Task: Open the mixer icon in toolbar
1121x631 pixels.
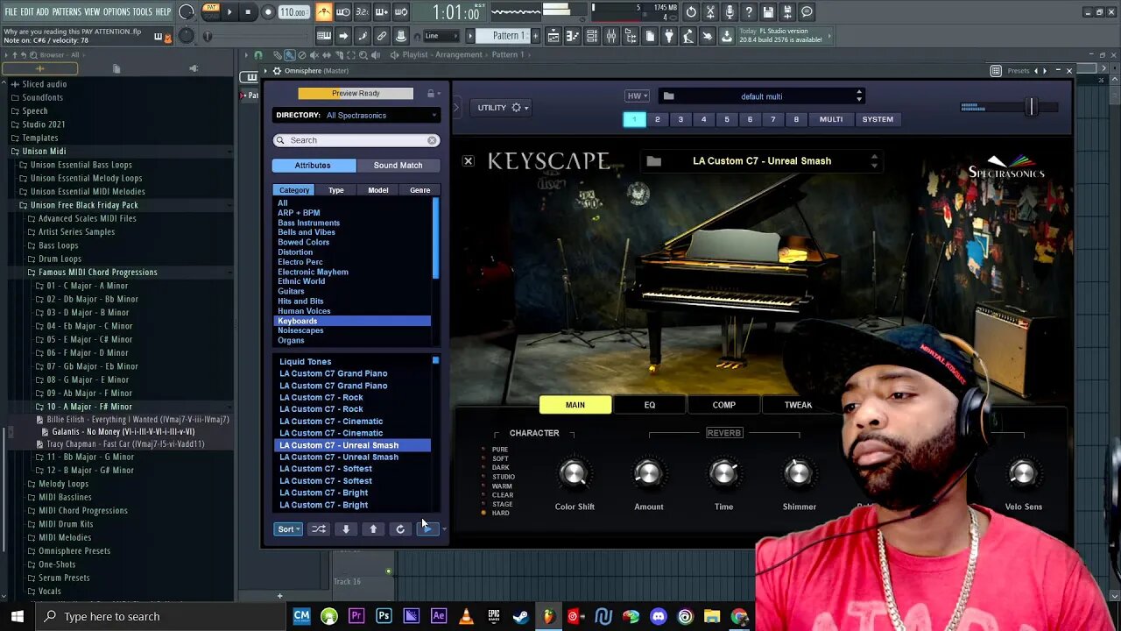Action: point(611,36)
